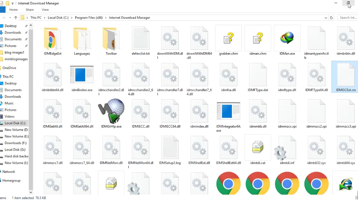Open Local Disk (G:) drive
358x201 pixels.
[x=15, y=150]
